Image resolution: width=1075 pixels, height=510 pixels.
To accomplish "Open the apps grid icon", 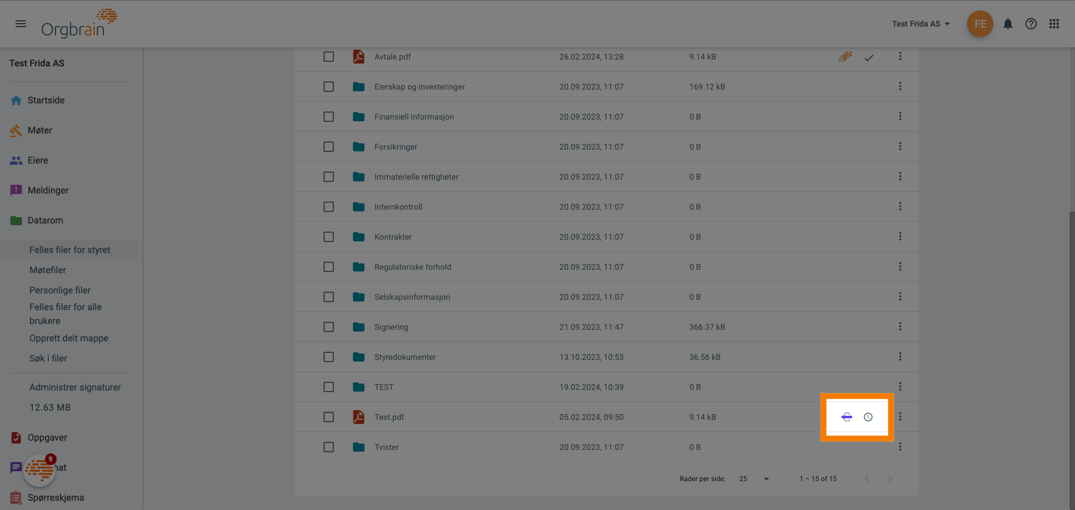I will pyautogui.click(x=1054, y=24).
